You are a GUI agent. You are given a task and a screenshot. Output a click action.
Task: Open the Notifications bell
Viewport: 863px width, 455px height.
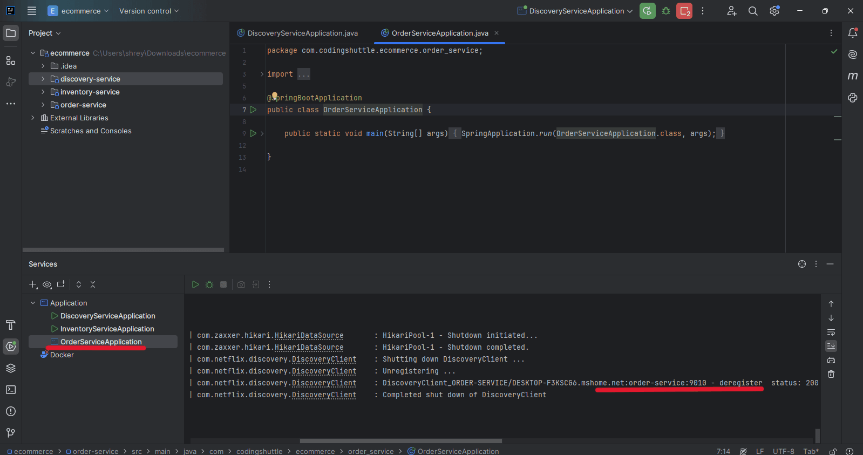point(853,33)
